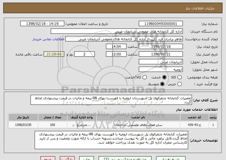Click the need date cell 1398/03/30
226x160 pixels.
pyautogui.click(x=23, y=125)
